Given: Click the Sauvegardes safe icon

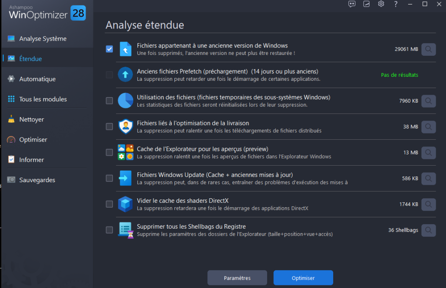Looking at the screenshot, I should [x=11, y=180].
